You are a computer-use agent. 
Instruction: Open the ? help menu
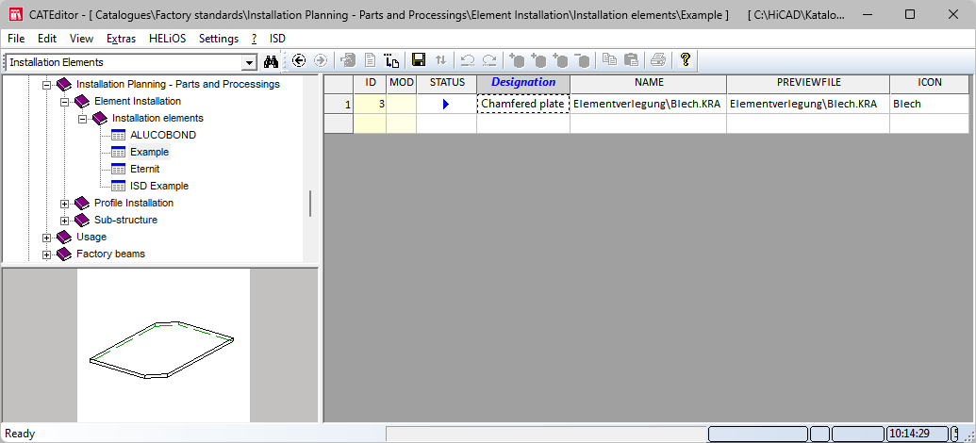coord(254,39)
